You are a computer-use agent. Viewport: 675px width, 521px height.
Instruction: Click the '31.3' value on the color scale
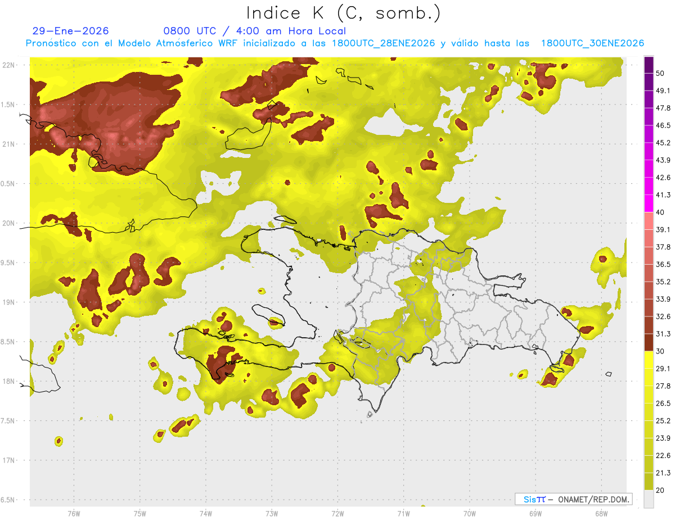point(663,334)
